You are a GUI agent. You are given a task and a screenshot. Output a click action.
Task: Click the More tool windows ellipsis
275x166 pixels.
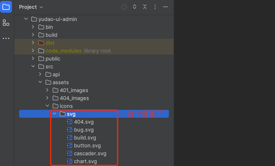6,38
